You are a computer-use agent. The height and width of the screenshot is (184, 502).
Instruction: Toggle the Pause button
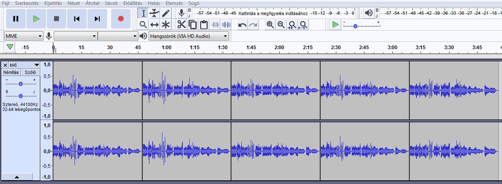16,19
